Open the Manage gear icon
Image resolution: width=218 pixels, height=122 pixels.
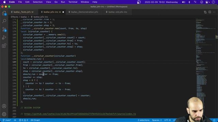tap(4, 114)
